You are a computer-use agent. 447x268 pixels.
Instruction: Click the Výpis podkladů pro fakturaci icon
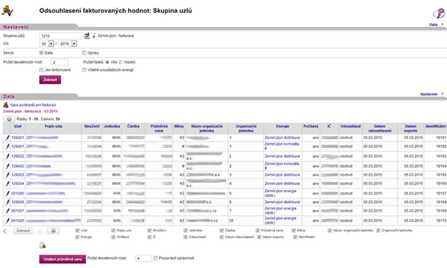(6, 105)
